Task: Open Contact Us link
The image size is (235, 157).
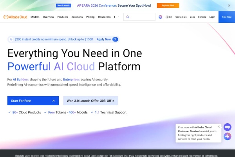Action: point(181,17)
